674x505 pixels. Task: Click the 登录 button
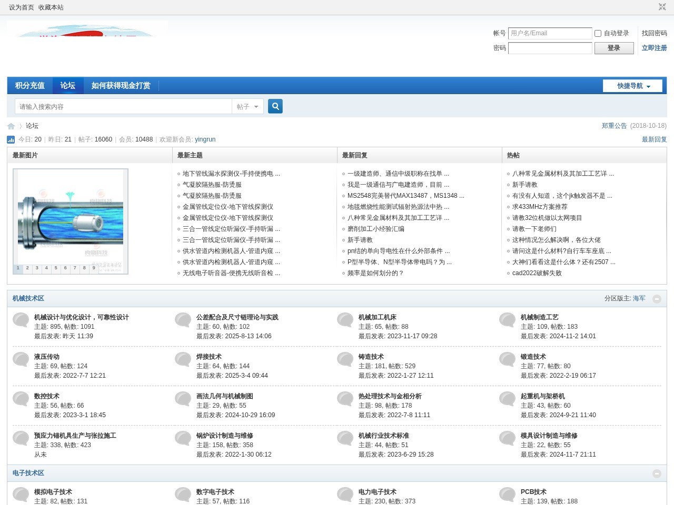point(614,48)
